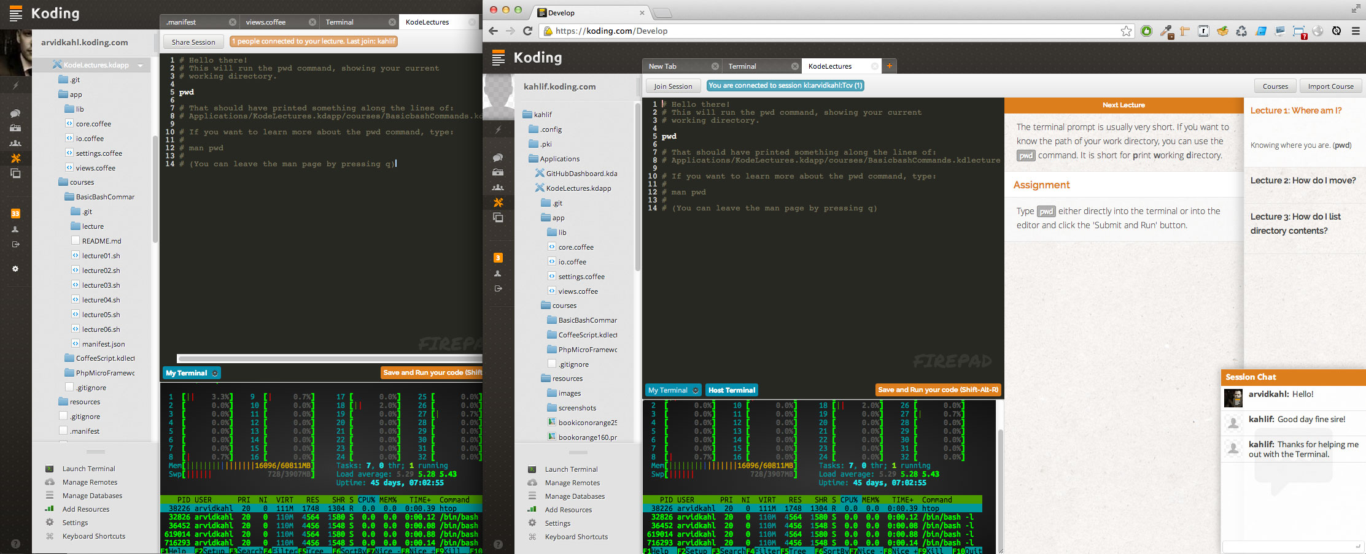Click the orange plus to add editor tab

coord(889,66)
